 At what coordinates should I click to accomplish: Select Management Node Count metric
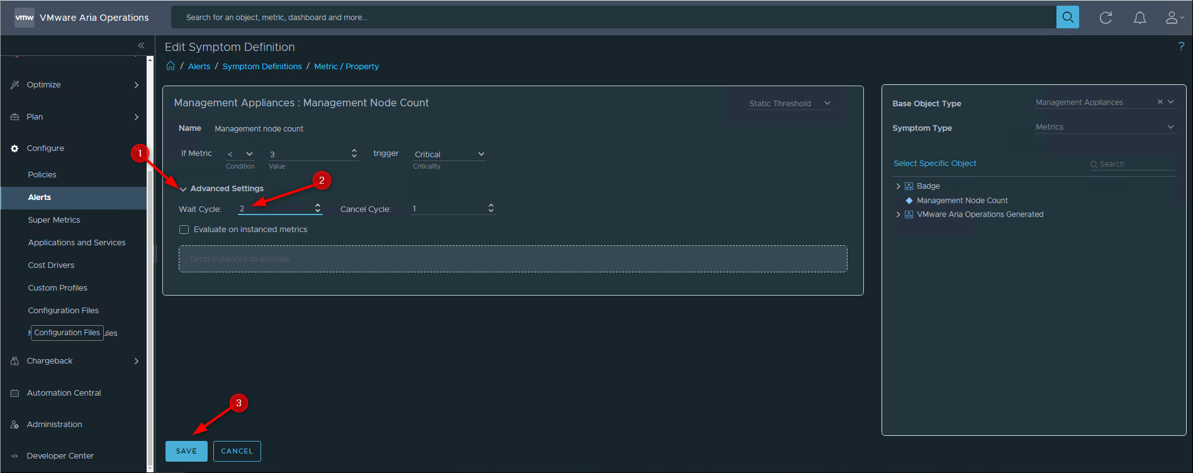pyautogui.click(x=961, y=201)
